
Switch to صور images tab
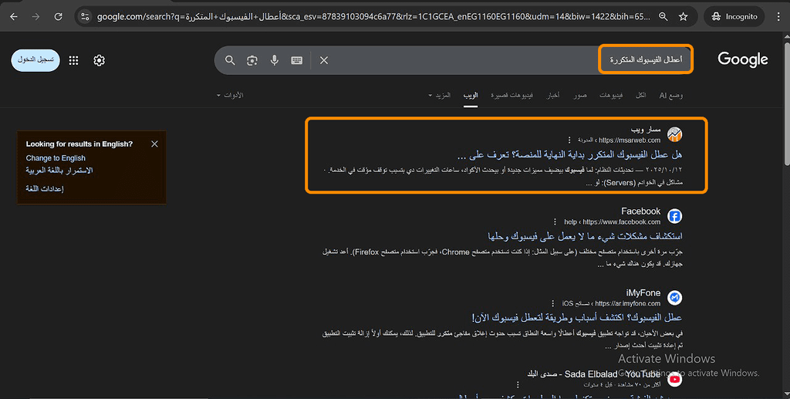580,95
